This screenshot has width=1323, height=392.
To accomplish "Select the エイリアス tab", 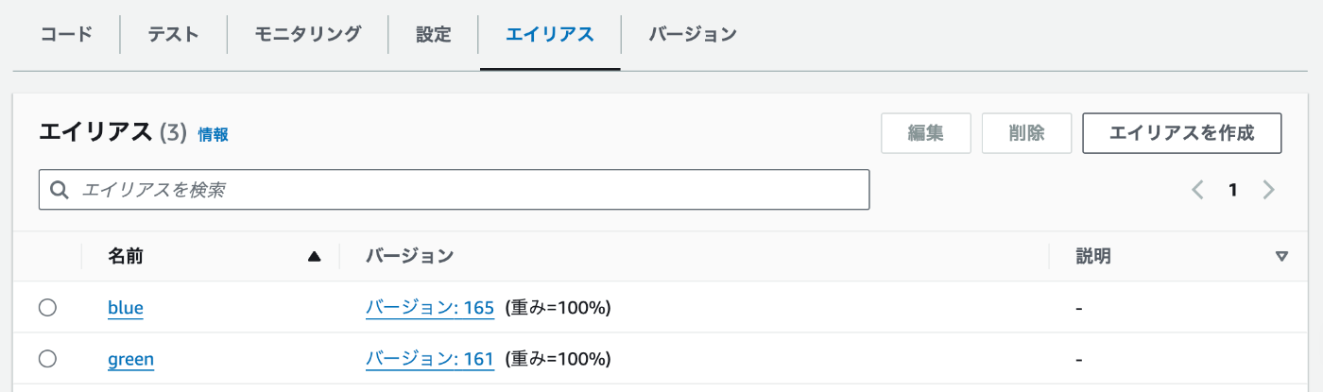I will coord(550,35).
